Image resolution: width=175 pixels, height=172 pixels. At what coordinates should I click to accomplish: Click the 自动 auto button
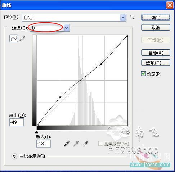156,53
